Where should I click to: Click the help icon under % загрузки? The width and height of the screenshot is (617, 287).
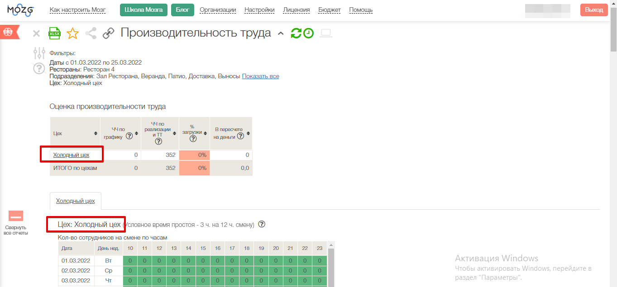[193, 139]
